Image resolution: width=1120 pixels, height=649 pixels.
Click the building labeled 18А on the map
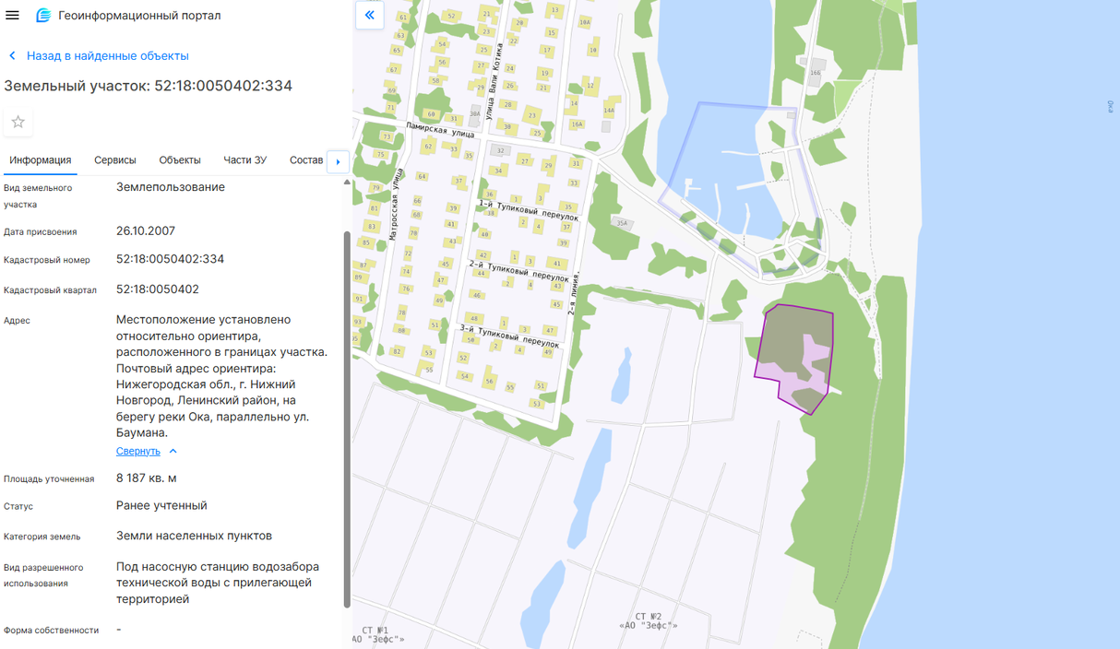click(585, 22)
